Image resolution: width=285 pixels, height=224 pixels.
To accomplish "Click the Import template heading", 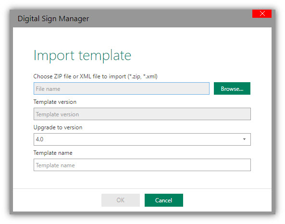I will point(82,56).
